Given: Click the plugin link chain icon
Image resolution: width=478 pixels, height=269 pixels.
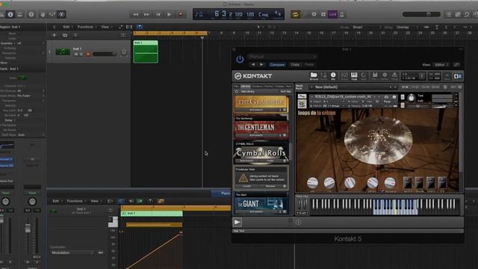Looking at the screenshot, I should [456, 65].
